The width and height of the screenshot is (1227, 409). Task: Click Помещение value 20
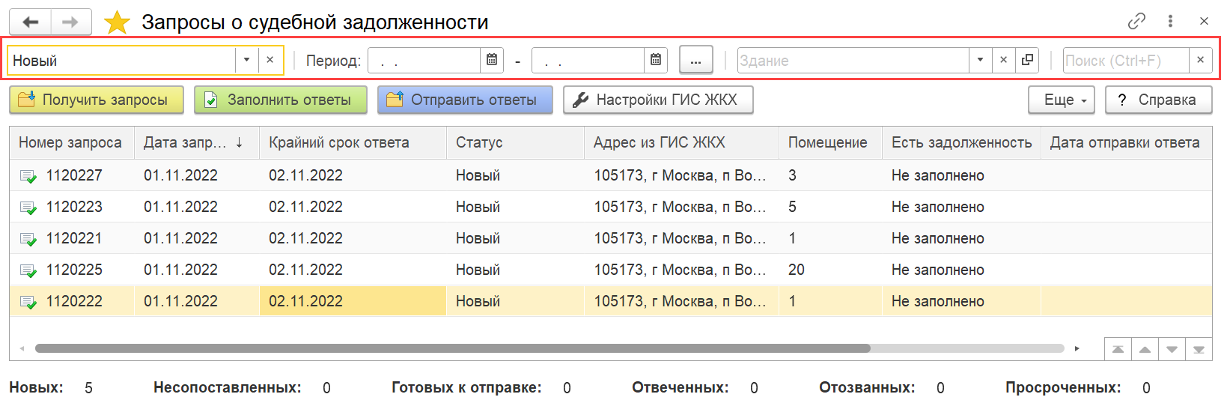click(797, 270)
